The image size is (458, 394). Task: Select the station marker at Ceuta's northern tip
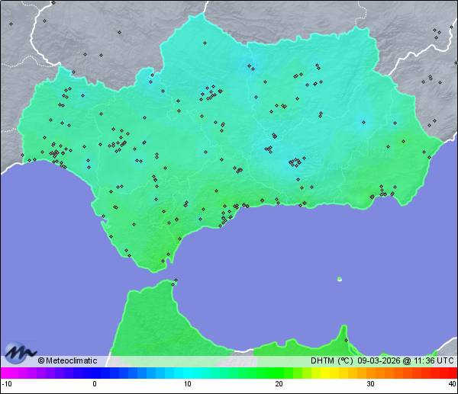176,281
